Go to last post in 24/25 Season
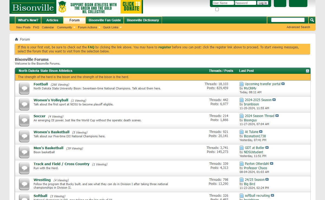This screenshot has width=325, height=200. pyautogui.click(x=267, y=179)
